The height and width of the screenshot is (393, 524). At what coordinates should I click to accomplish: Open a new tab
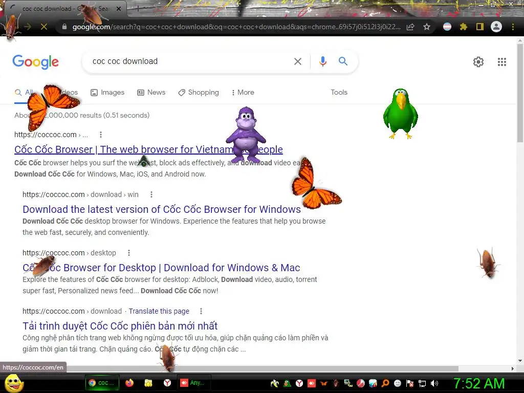coord(138,9)
